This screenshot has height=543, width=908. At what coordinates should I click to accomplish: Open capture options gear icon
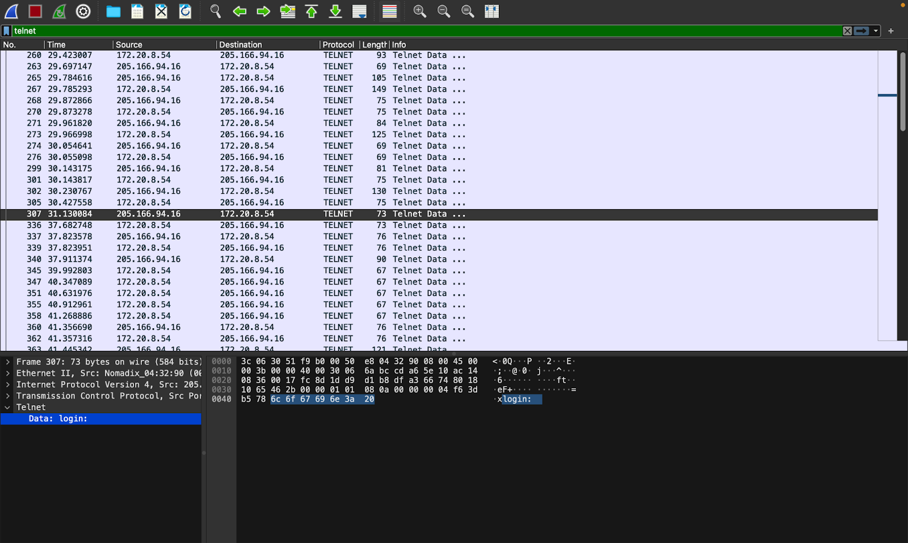click(83, 11)
